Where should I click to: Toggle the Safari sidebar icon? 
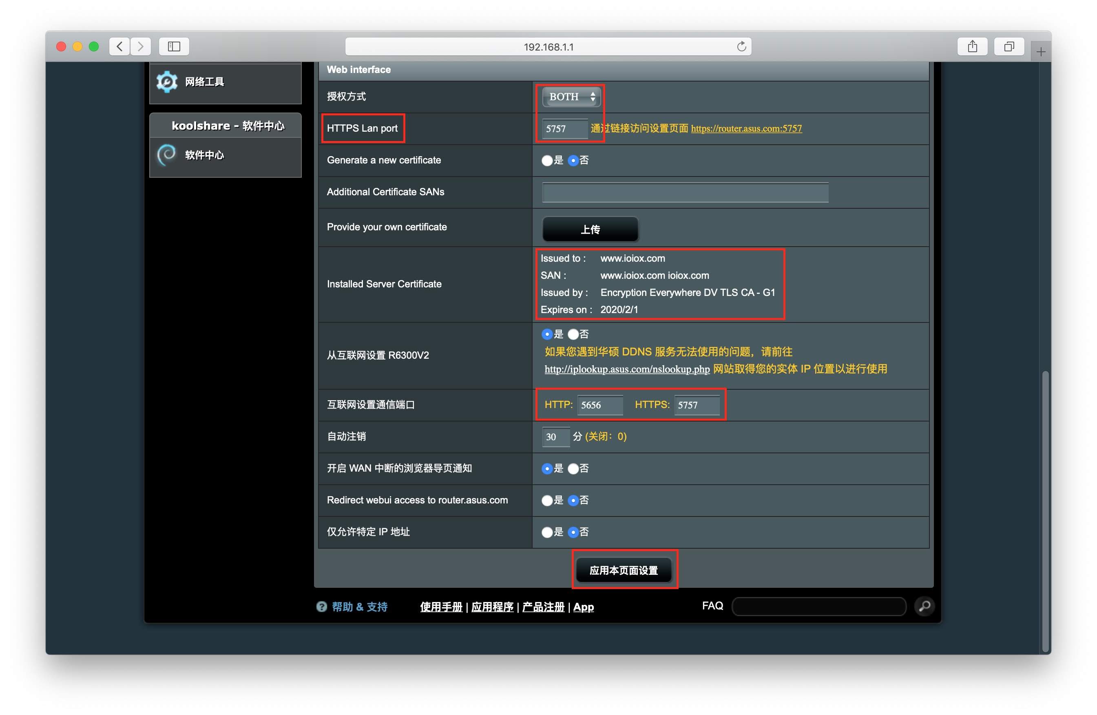174,46
